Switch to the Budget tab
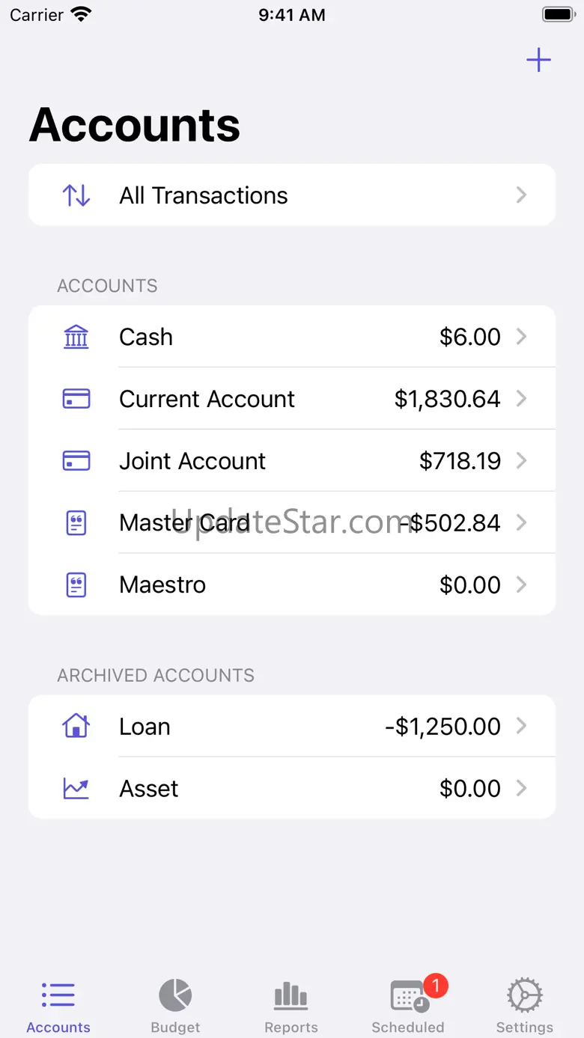Screen dimensions: 584x1038 tap(175, 1005)
